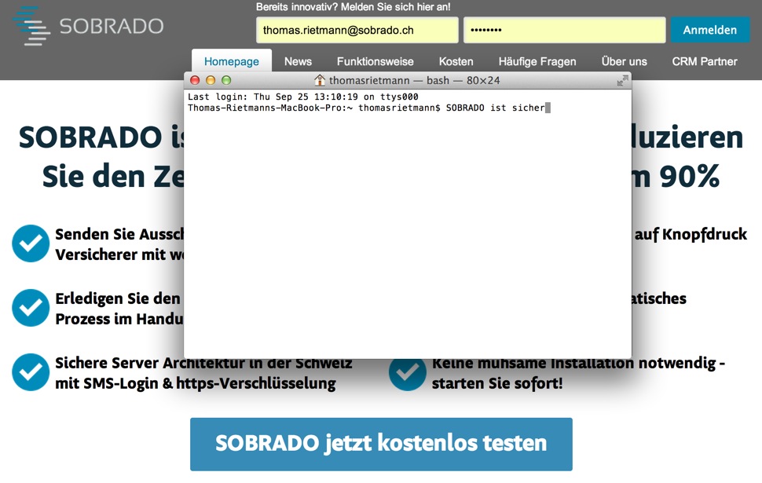Click 'SOBRADO jetzt kostenlos testen' button
Screen dimensions: 762x483
381,445
